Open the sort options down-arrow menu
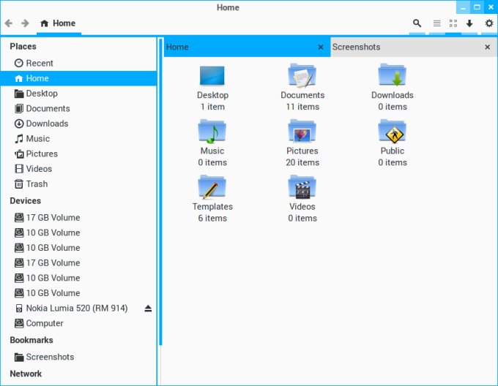Viewport: 498px width, 386px height. [x=469, y=23]
